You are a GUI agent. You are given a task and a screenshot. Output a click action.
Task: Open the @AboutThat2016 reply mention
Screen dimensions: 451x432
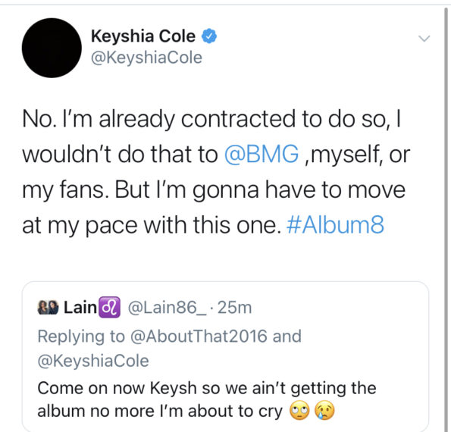coord(199,337)
